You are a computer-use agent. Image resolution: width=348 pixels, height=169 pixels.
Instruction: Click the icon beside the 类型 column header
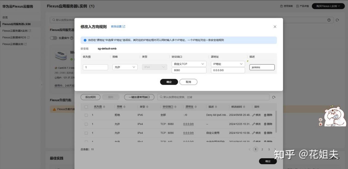pyautogui.click(x=148, y=107)
